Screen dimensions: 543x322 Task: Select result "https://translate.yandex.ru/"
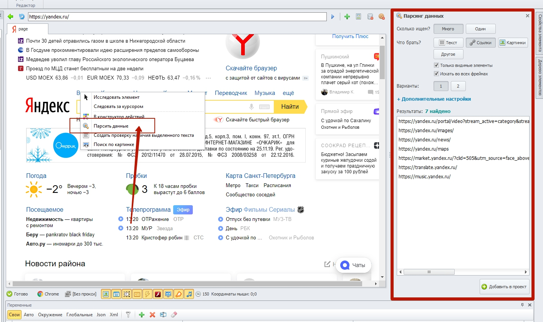(428, 168)
